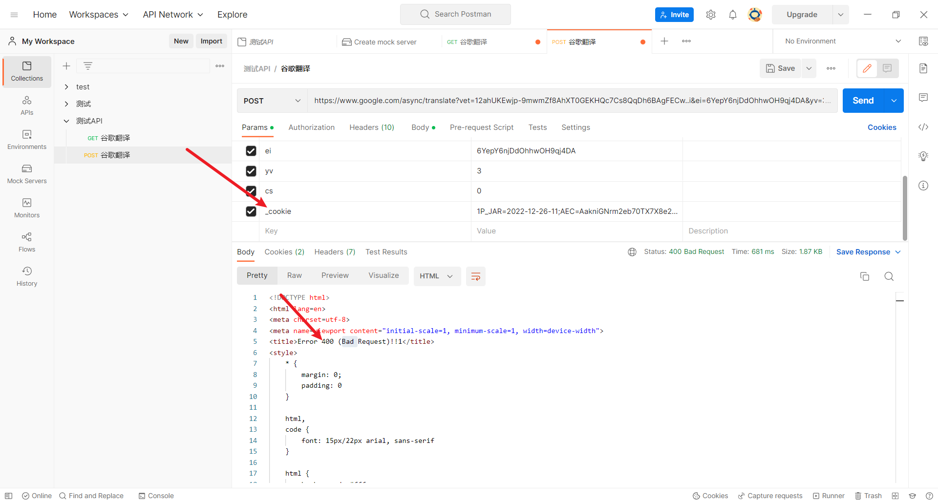Click the code snippet icon
938x503 pixels.
pyautogui.click(x=923, y=127)
